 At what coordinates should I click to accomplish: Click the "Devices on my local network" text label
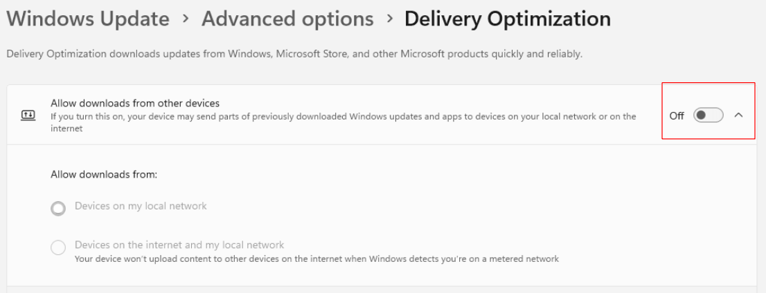coord(141,206)
